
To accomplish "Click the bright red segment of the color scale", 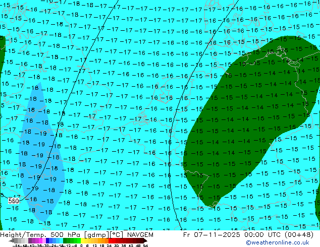I will [x=110, y=241].
